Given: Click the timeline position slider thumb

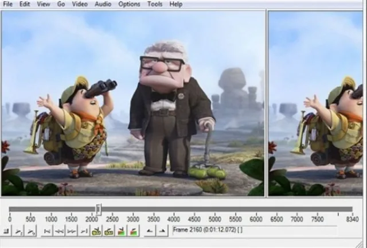Looking at the screenshot, I should pos(99,210).
